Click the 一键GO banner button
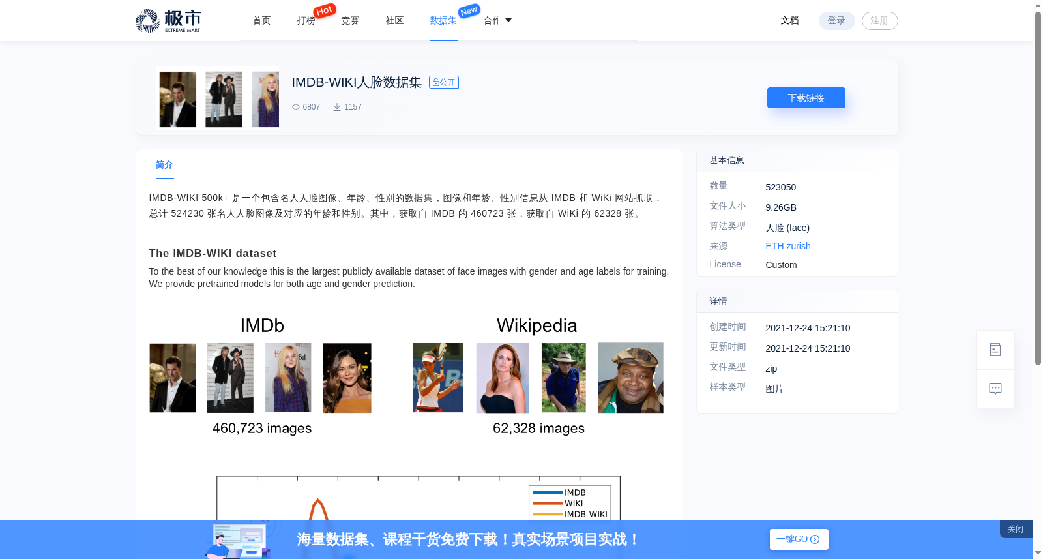 tap(799, 539)
